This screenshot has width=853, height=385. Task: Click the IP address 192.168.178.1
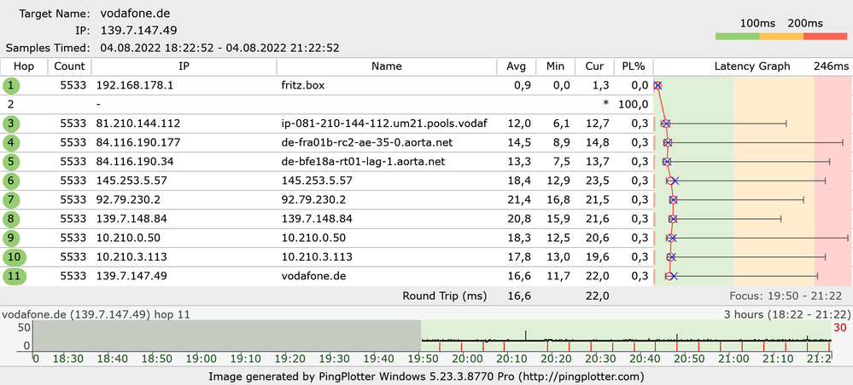click(x=134, y=85)
